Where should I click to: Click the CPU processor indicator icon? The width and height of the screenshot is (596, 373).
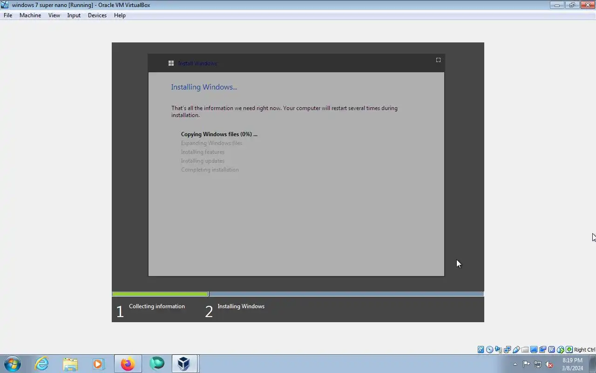pos(552,350)
